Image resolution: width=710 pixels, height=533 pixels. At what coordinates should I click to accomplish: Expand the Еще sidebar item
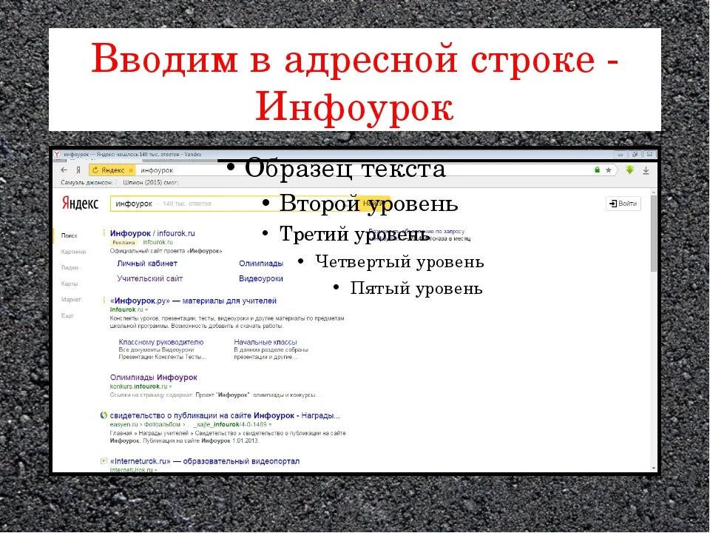click(67, 315)
